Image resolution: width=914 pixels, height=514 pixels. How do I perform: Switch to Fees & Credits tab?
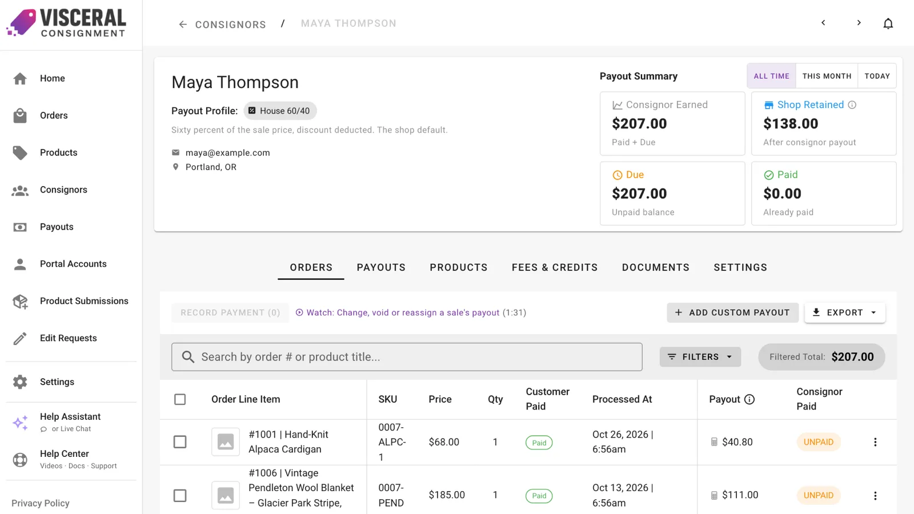pyautogui.click(x=555, y=267)
